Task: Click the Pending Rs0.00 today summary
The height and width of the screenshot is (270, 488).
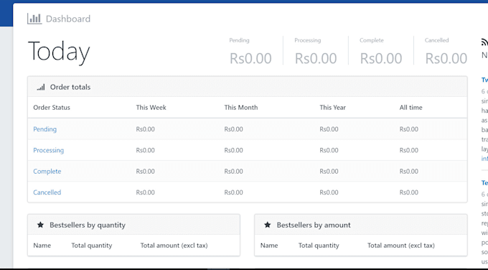Action: tap(250, 52)
